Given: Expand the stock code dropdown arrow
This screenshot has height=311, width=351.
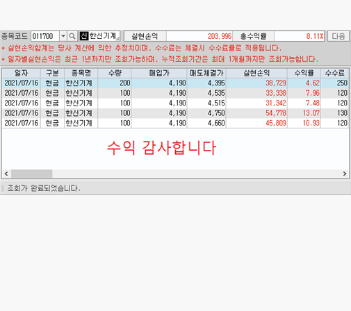Looking at the screenshot, I should [x=63, y=36].
